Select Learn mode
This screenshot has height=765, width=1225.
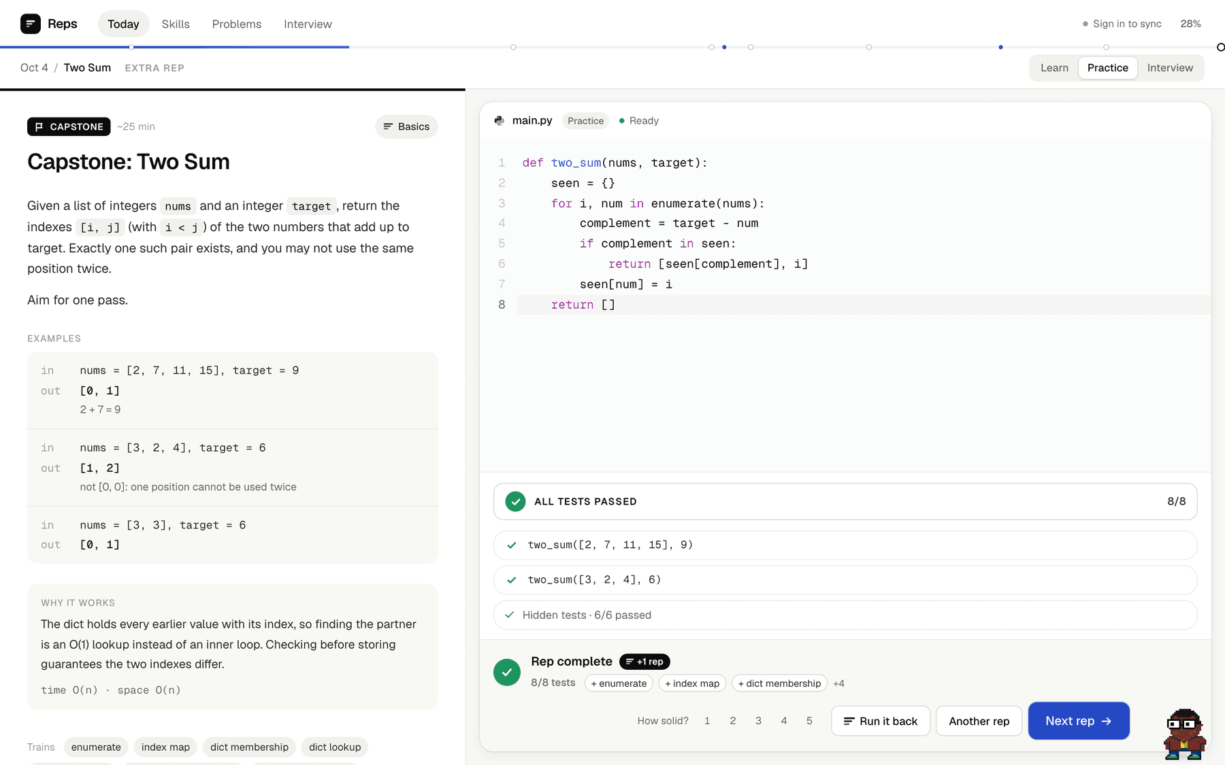pyautogui.click(x=1054, y=68)
